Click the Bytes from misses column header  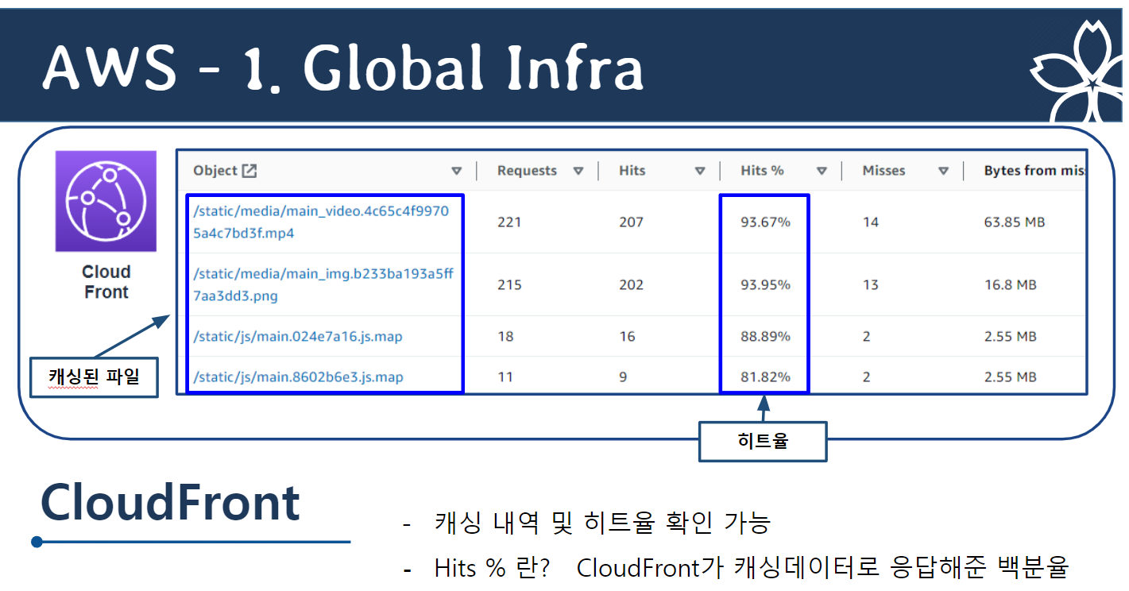pos(1034,171)
